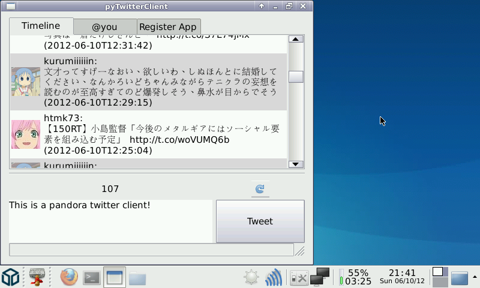The height and width of the screenshot is (288, 480).
Task: Click the t.co/woVUMQ6b link in htmk73's tweet
Action: 179,140
